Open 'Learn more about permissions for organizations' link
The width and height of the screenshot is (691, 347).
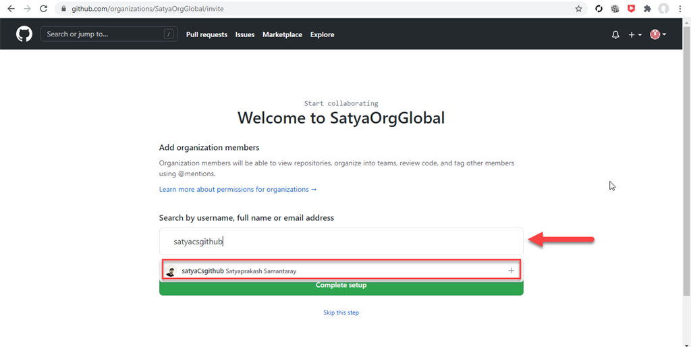point(238,189)
